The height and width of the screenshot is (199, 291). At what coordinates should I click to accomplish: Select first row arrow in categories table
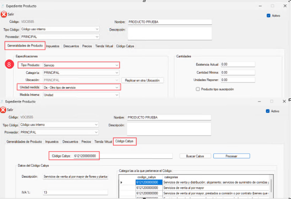122,182
